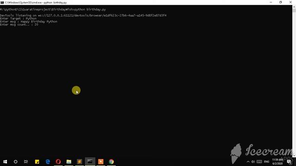296x166 pixels.
Task: Click the 'Enter msg count.. : 20' line
Action: click(x=19, y=24)
